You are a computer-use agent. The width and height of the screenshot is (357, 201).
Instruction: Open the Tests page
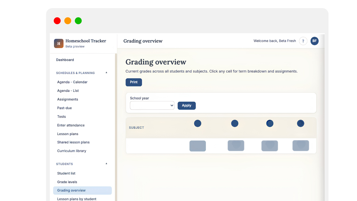click(62, 117)
